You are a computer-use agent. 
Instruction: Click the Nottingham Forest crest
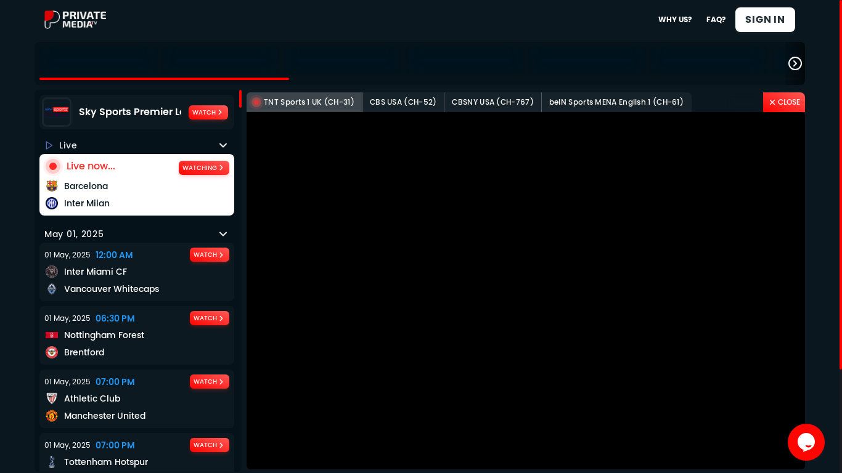[52, 335]
